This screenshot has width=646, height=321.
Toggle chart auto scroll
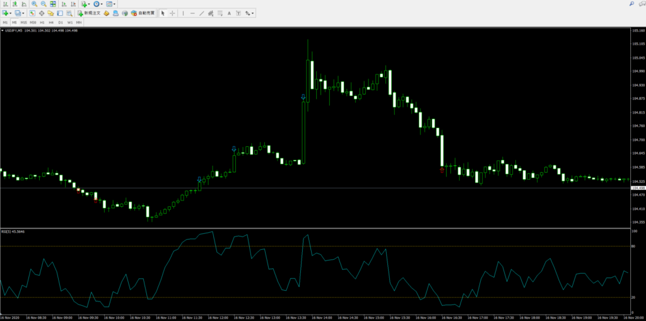tap(64, 4)
